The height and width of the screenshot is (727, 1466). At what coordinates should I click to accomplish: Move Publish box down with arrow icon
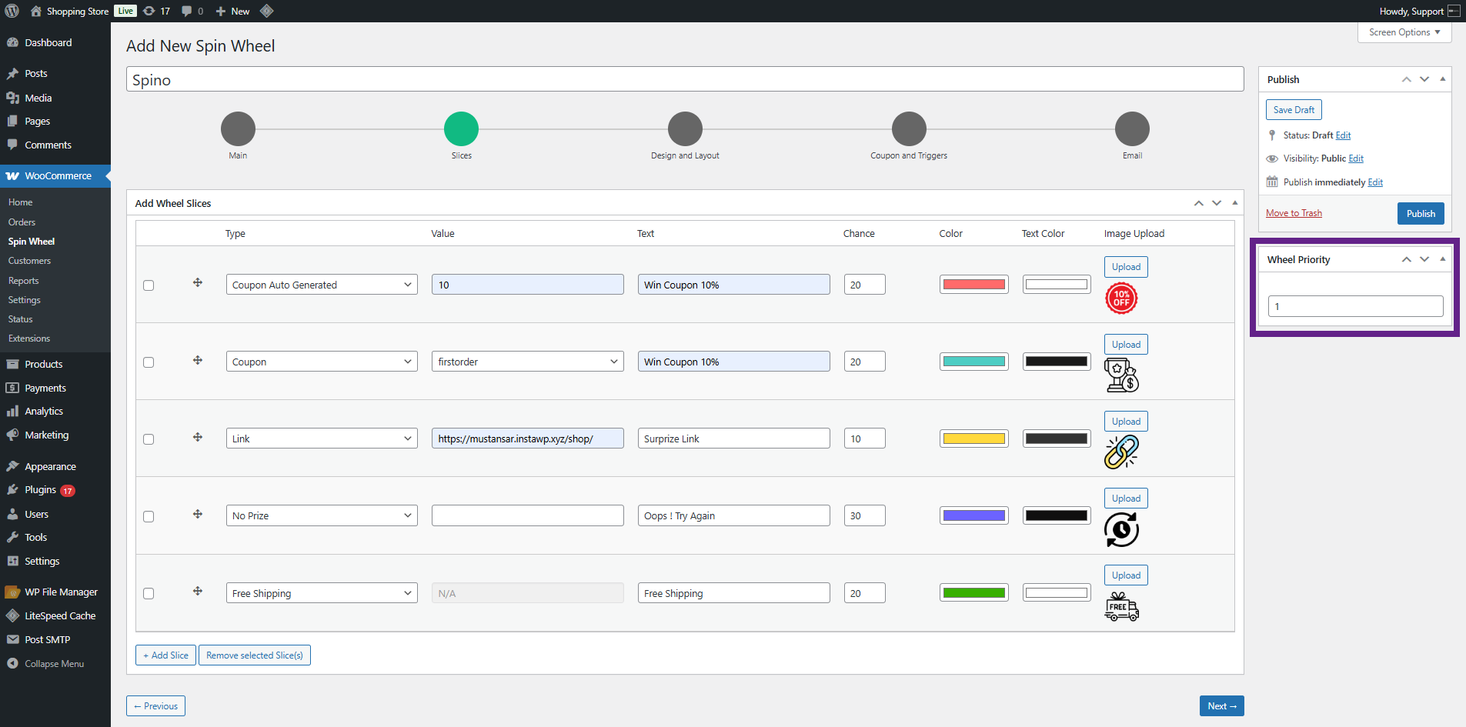click(x=1424, y=79)
